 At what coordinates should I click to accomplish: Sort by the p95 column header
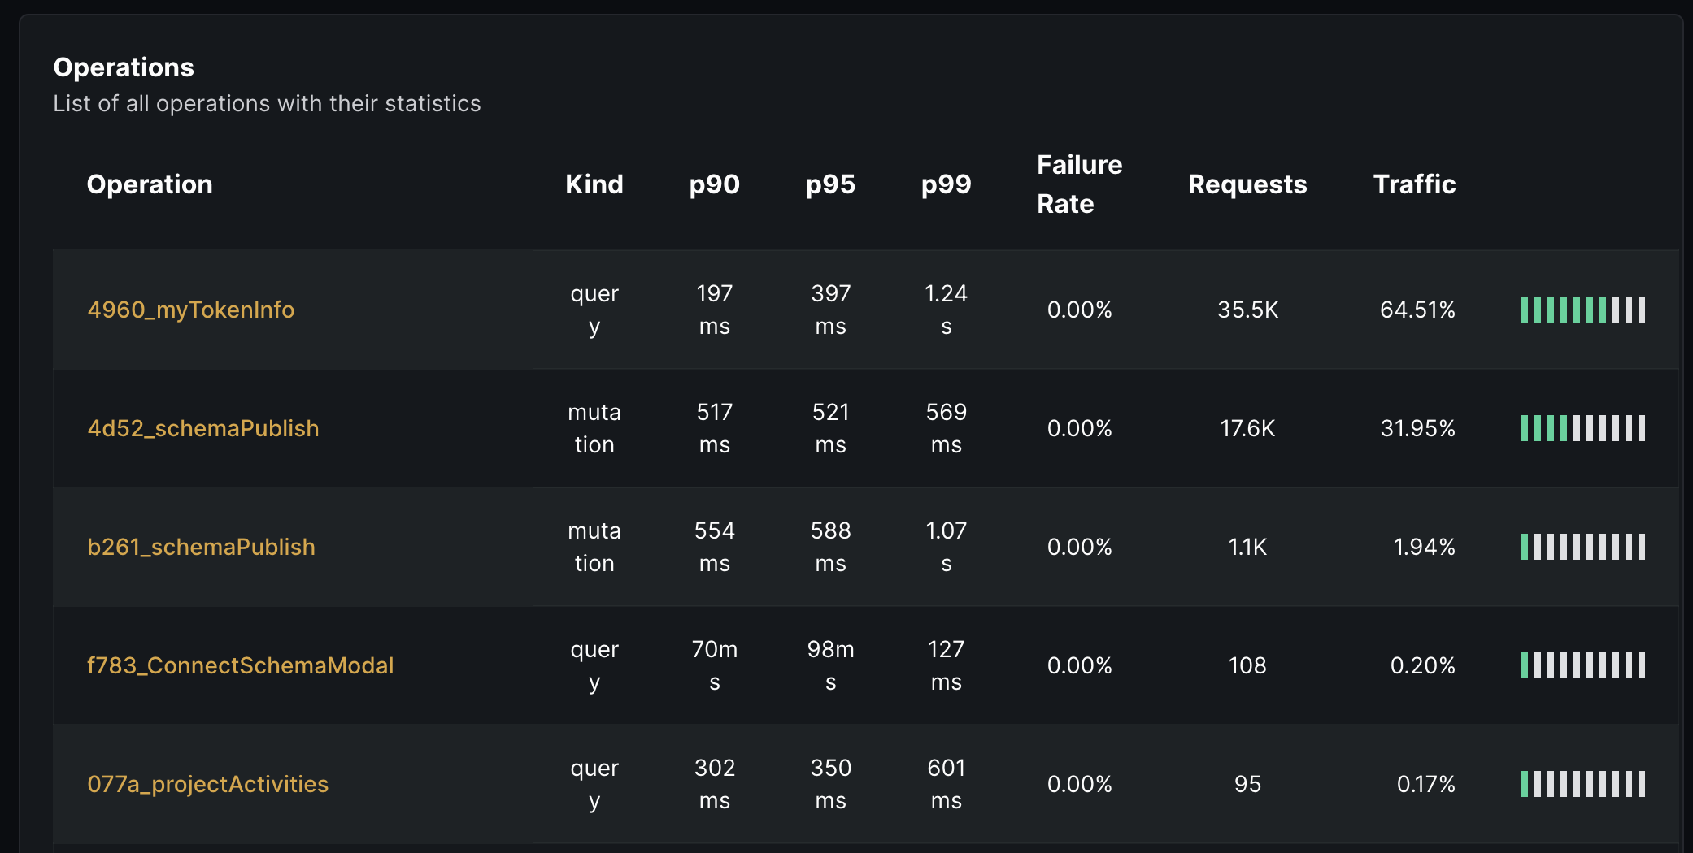tap(830, 184)
